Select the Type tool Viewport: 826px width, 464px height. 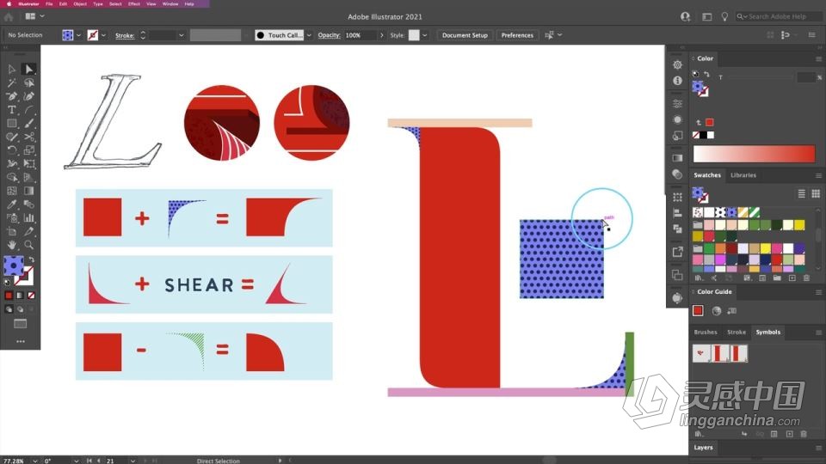click(x=11, y=110)
